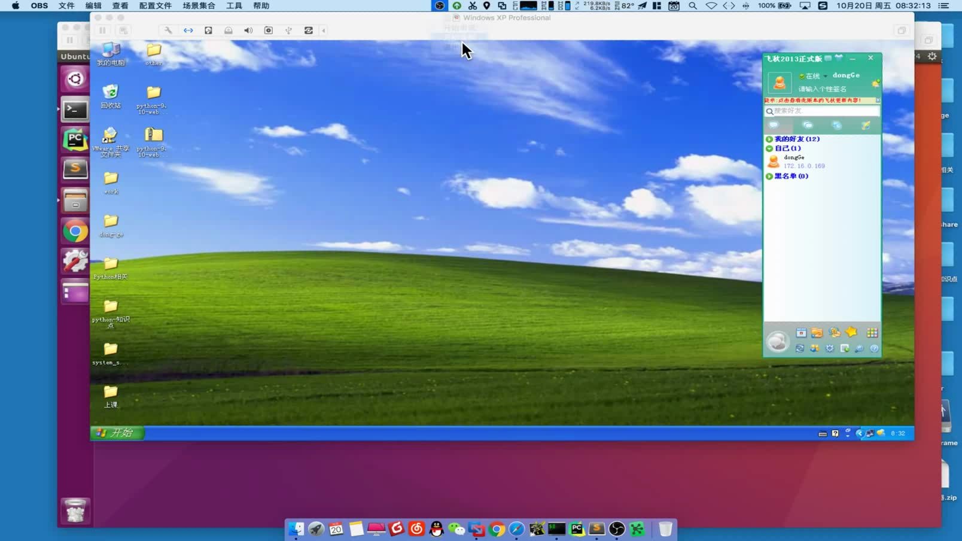
Task: Select the 'Python相关' desktop folder
Action: click(111, 268)
